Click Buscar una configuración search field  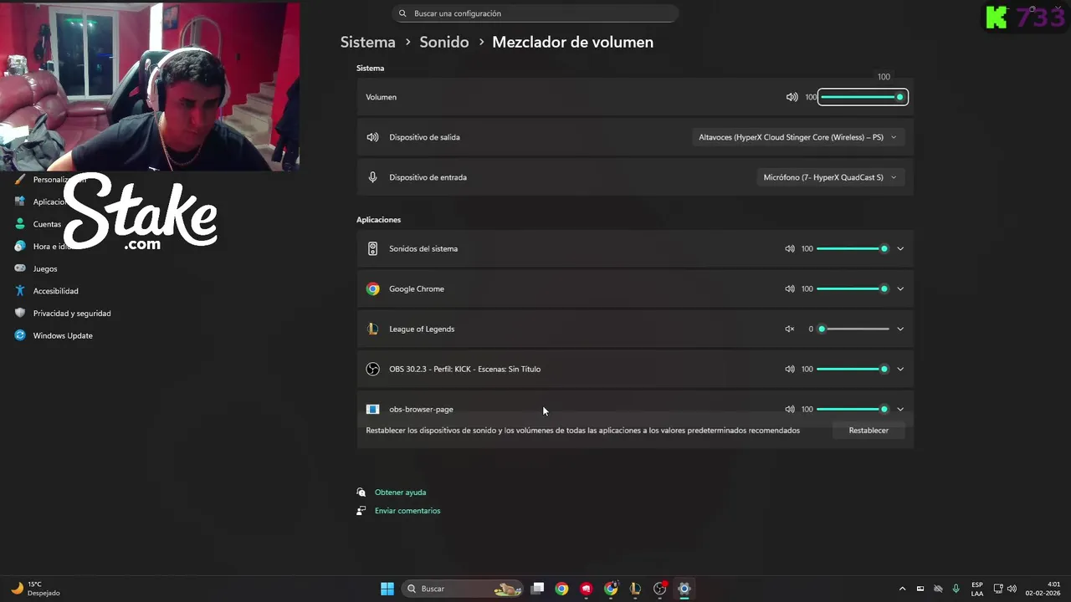[535, 13]
